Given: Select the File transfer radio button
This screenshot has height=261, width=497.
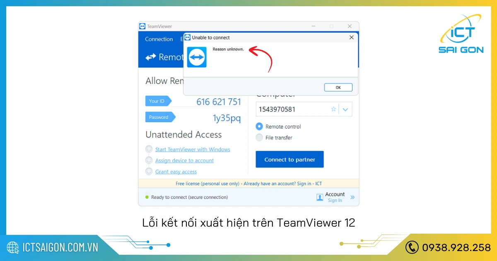Looking at the screenshot, I should tap(259, 138).
